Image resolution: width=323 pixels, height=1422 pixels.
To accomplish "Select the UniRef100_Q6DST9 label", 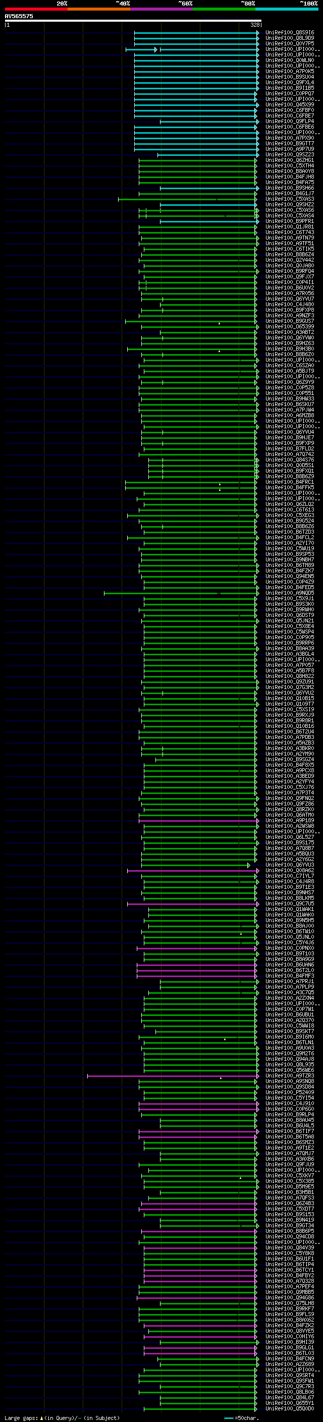I will [x=290, y=615].
